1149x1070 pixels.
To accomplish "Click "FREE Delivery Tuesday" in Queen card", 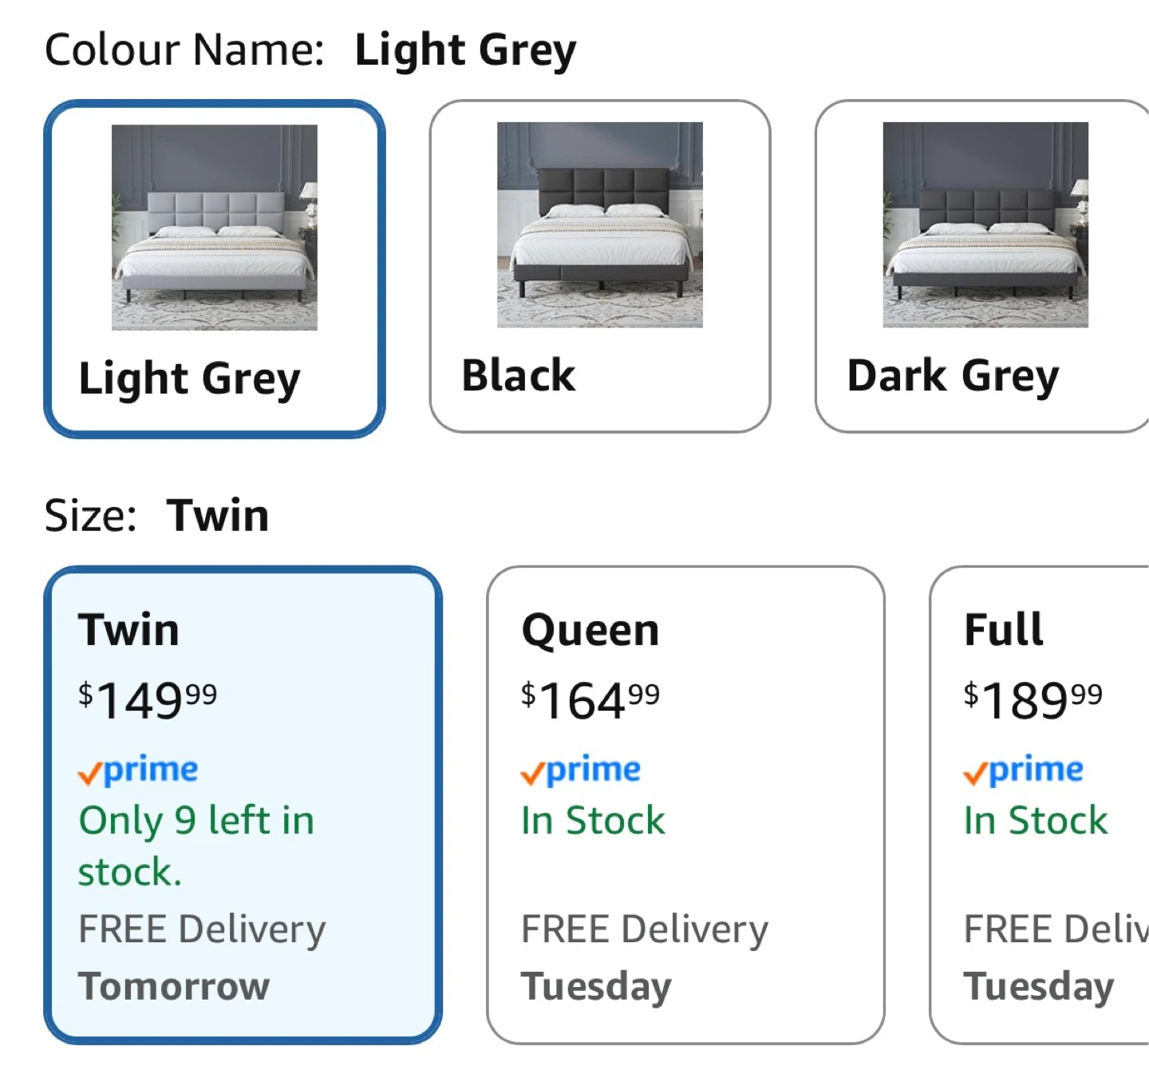I will pyautogui.click(x=644, y=957).
